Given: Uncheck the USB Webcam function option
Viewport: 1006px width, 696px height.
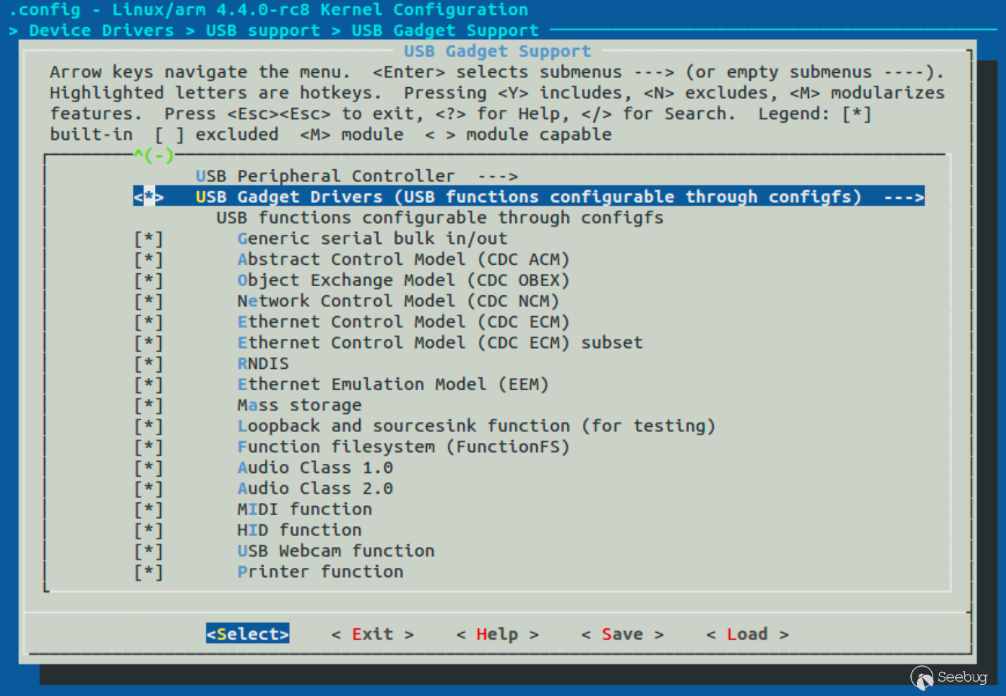Looking at the screenshot, I should pyautogui.click(x=149, y=551).
